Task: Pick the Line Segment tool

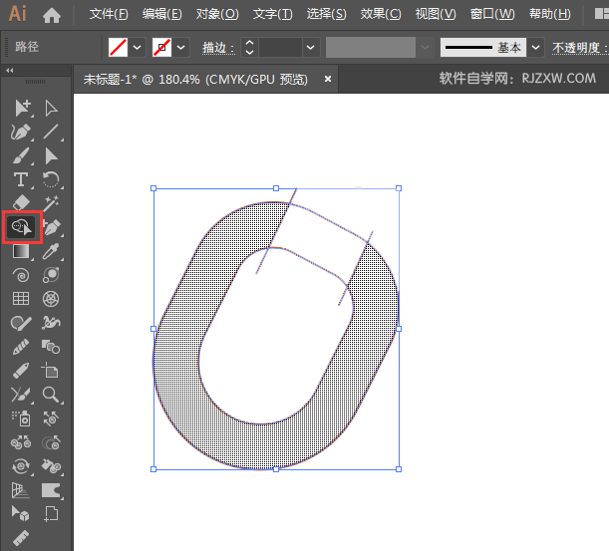Action: 52,132
